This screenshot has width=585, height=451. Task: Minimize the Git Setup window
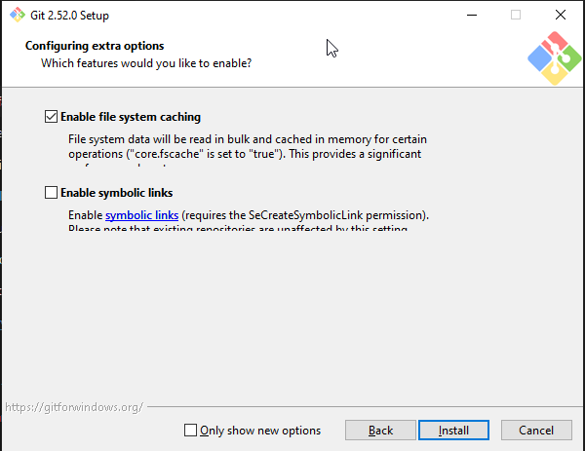click(x=471, y=15)
